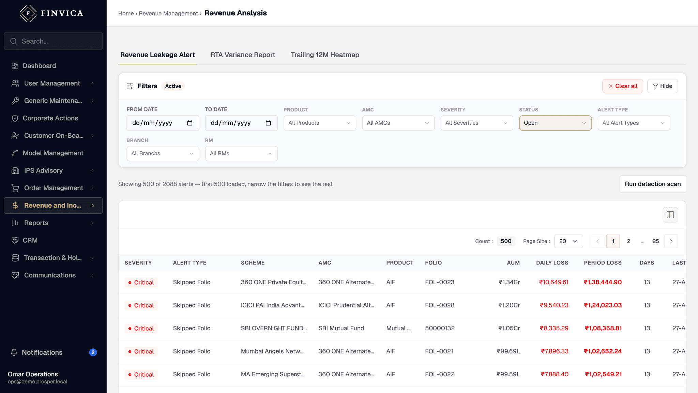Screen dimensions: 698x393
Task: Run detection scan
Action: [x=653, y=184]
